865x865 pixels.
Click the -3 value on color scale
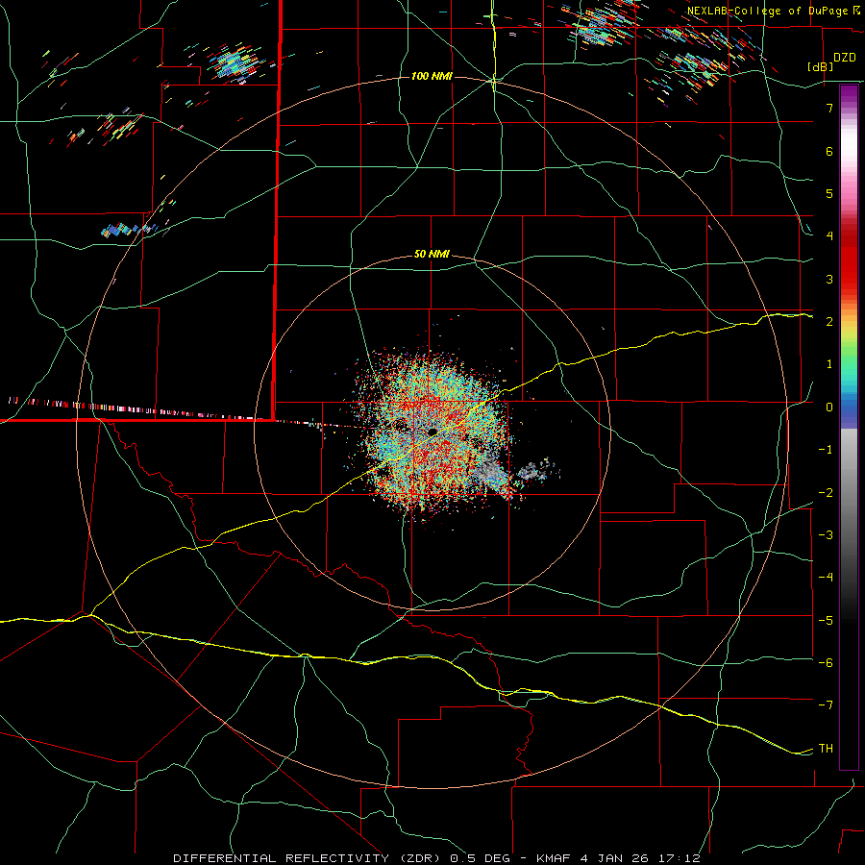pyautogui.click(x=826, y=535)
